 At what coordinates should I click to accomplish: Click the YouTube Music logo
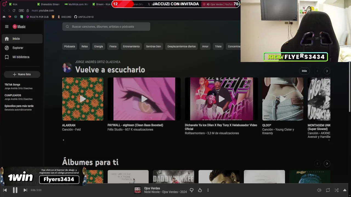pyautogui.click(x=19, y=27)
